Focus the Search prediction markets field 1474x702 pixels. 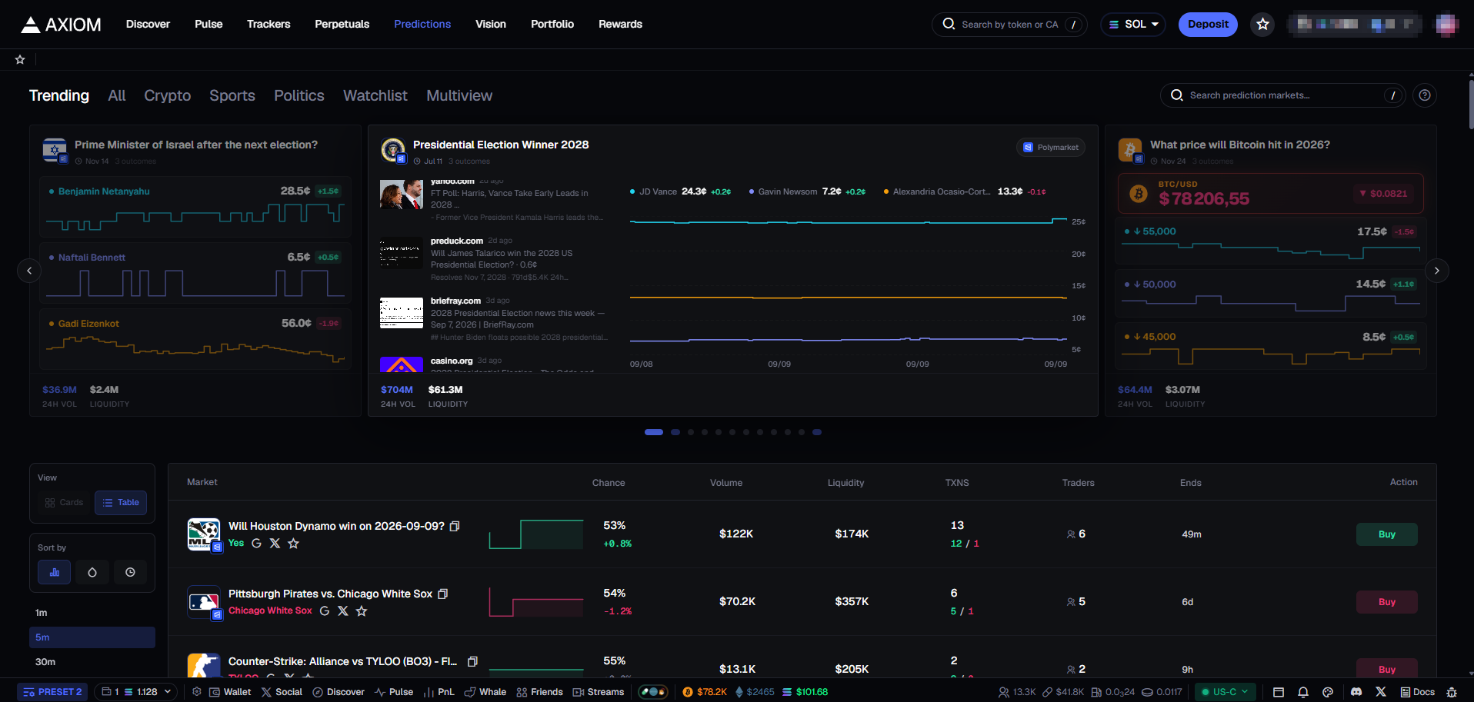click(1282, 95)
